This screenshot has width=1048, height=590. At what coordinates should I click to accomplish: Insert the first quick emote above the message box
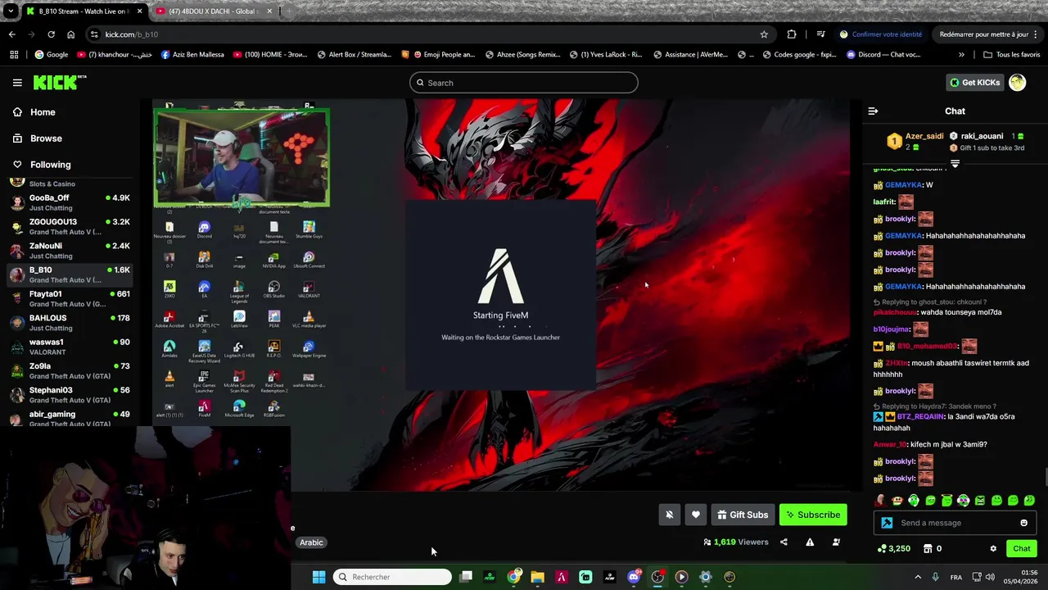(x=881, y=500)
